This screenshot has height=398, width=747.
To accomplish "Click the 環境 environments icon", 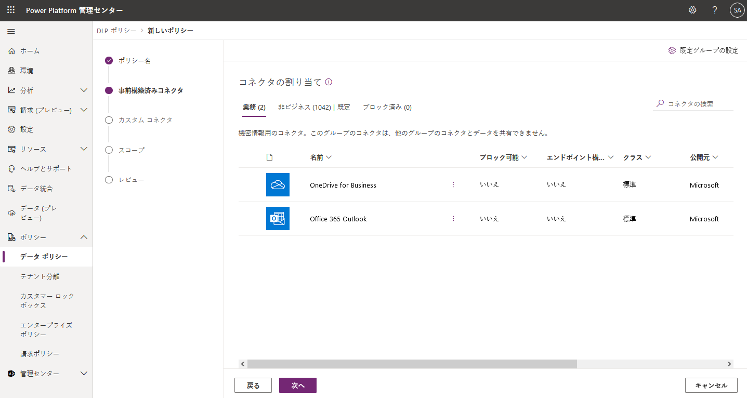I will pyautogui.click(x=11, y=71).
